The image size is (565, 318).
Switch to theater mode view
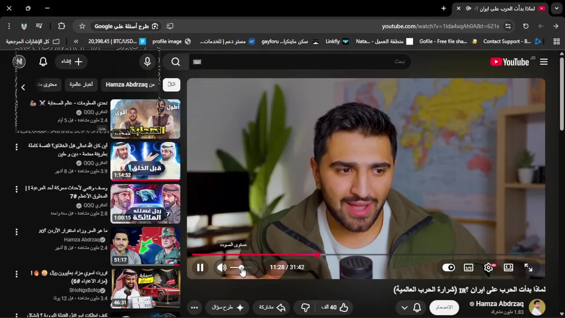(x=508, y=267)
